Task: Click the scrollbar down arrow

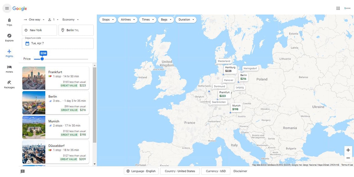Action: pos(95,164)
